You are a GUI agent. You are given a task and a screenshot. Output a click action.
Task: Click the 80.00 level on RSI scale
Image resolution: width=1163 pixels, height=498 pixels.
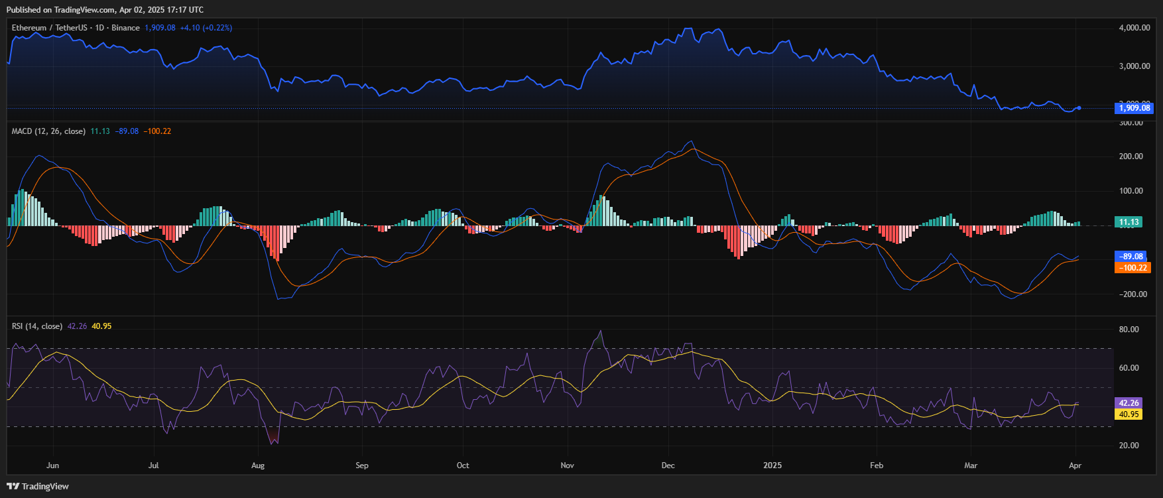[x=1129, y=330]
